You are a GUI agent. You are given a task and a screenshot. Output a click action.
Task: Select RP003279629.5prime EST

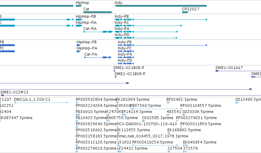[x=96, y=148]
